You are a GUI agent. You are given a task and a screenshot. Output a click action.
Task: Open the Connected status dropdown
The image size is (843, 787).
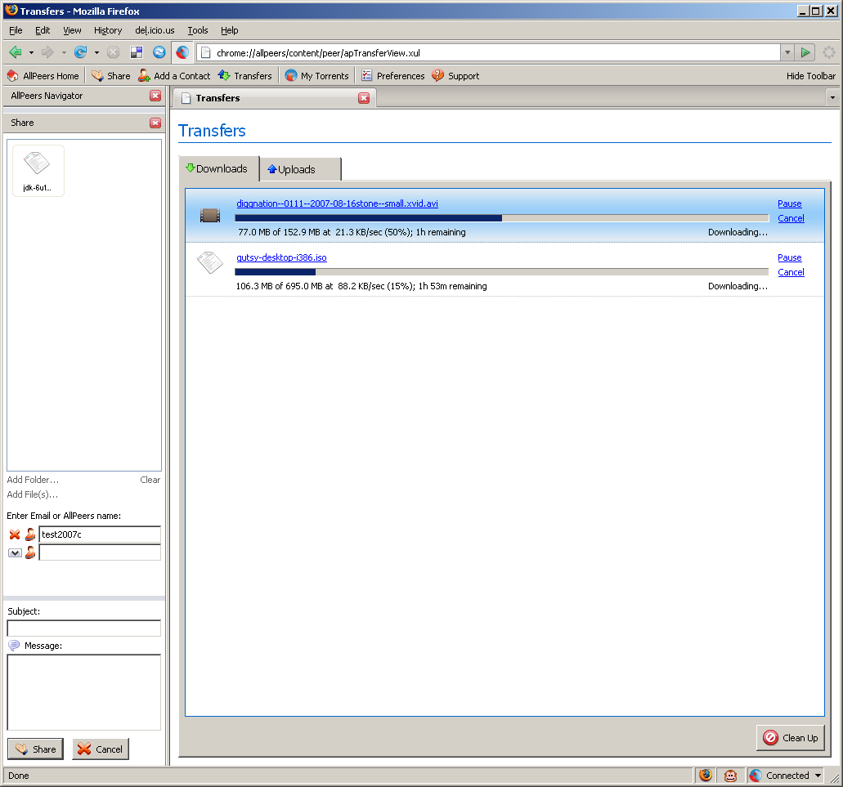pyautogui.click(x=818, y=776)
